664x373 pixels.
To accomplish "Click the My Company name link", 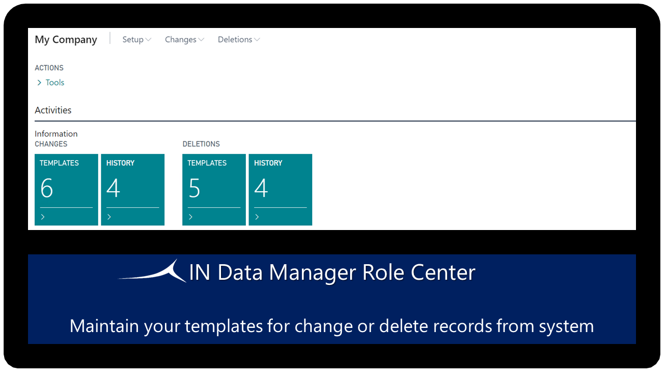I will click(x=66, y=40).
